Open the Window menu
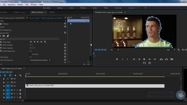 [x=34, y=5]
